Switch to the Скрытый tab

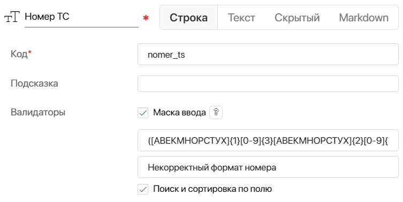pos(297,18)
